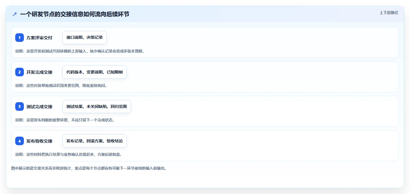Click the note about 发布判断的重要依据

coord(65,120)
